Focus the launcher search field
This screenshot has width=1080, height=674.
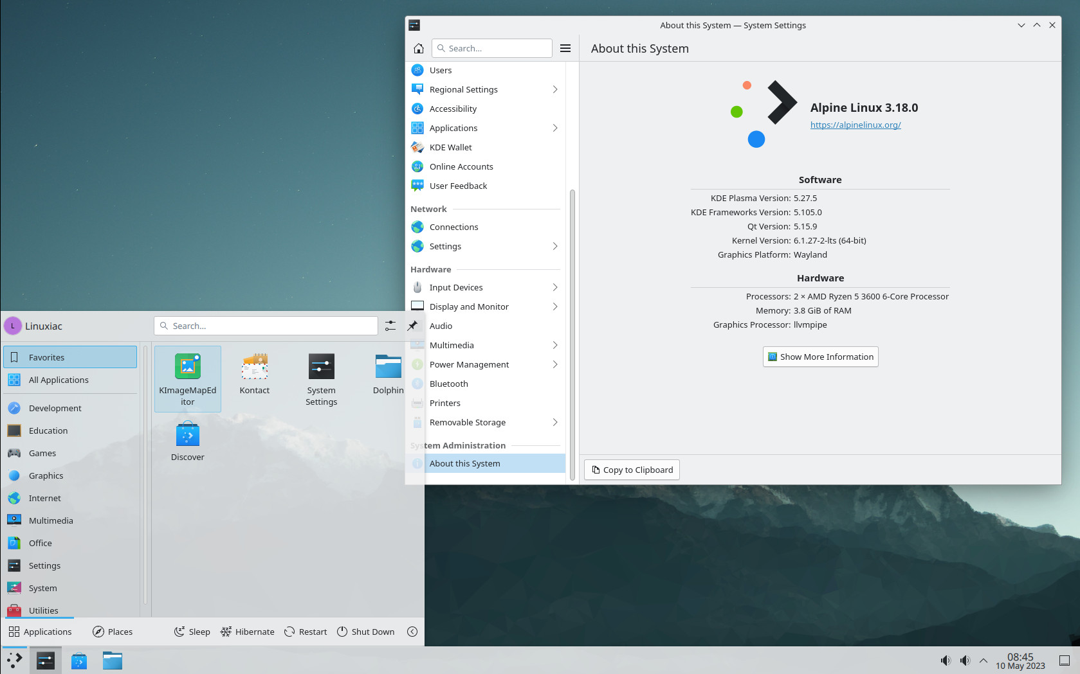coord(266,326)
